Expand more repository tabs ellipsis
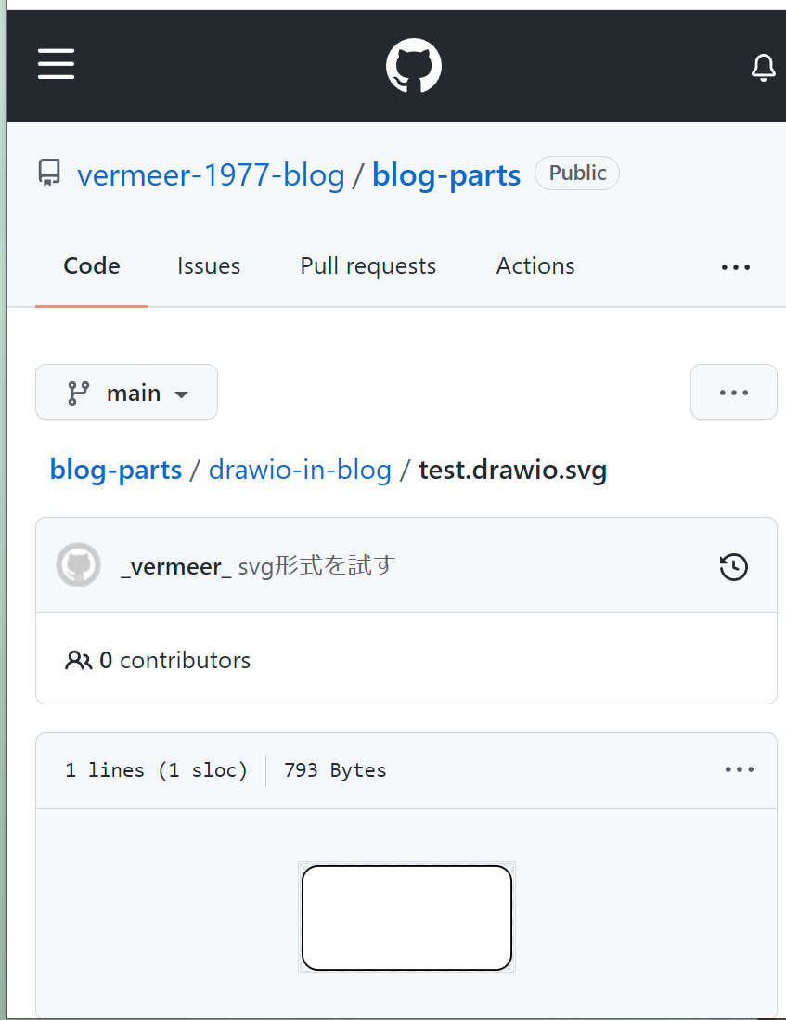786x1020 pixels. click(735, 267)
